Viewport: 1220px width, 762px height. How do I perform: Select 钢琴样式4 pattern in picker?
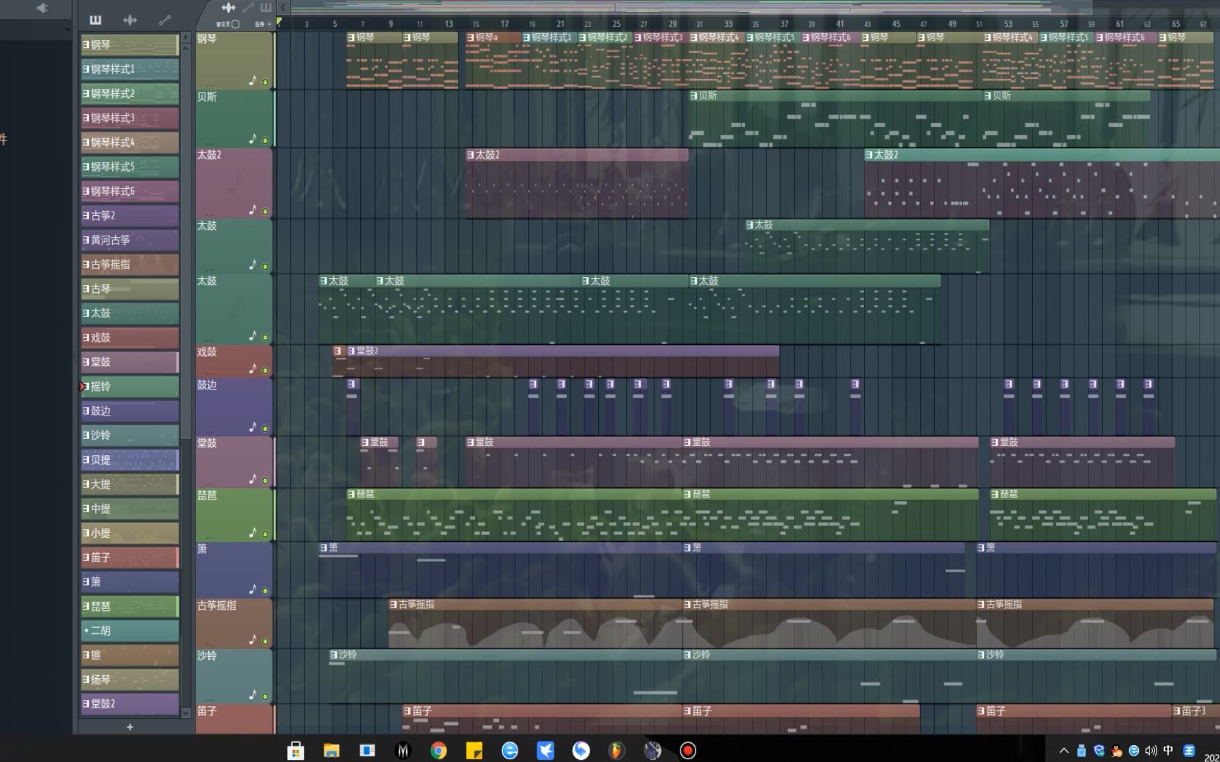tap(130, 143)
